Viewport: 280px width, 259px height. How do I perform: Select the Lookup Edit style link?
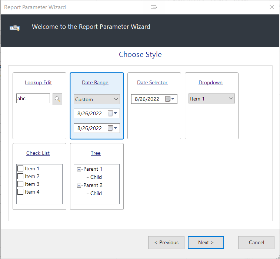pos(39,82)
